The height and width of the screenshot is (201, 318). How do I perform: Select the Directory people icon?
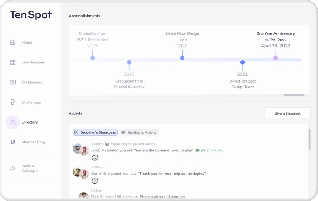(13, 122)
